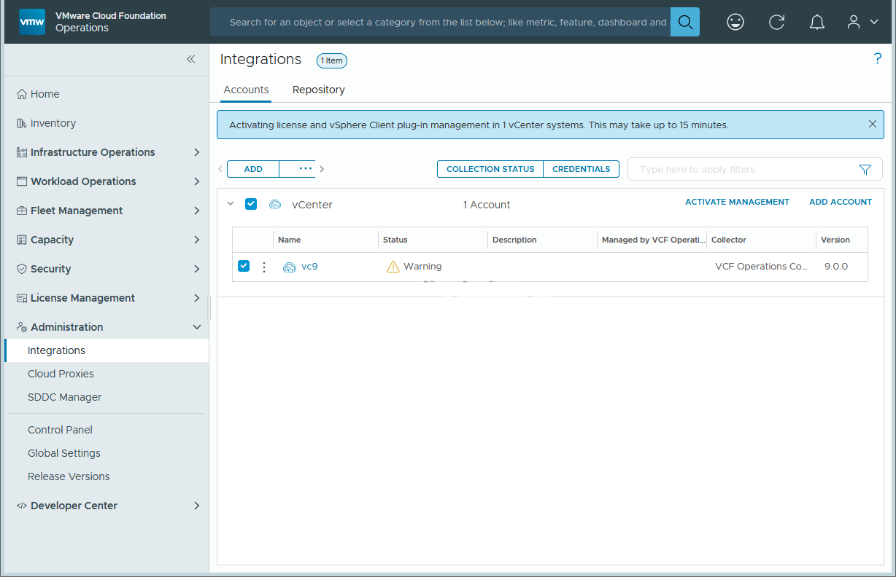Image resolution: width=896 pixels, height=577 pixels.
Task: Open Cloud Proxies in sidebar
Action: coord(61,374)
